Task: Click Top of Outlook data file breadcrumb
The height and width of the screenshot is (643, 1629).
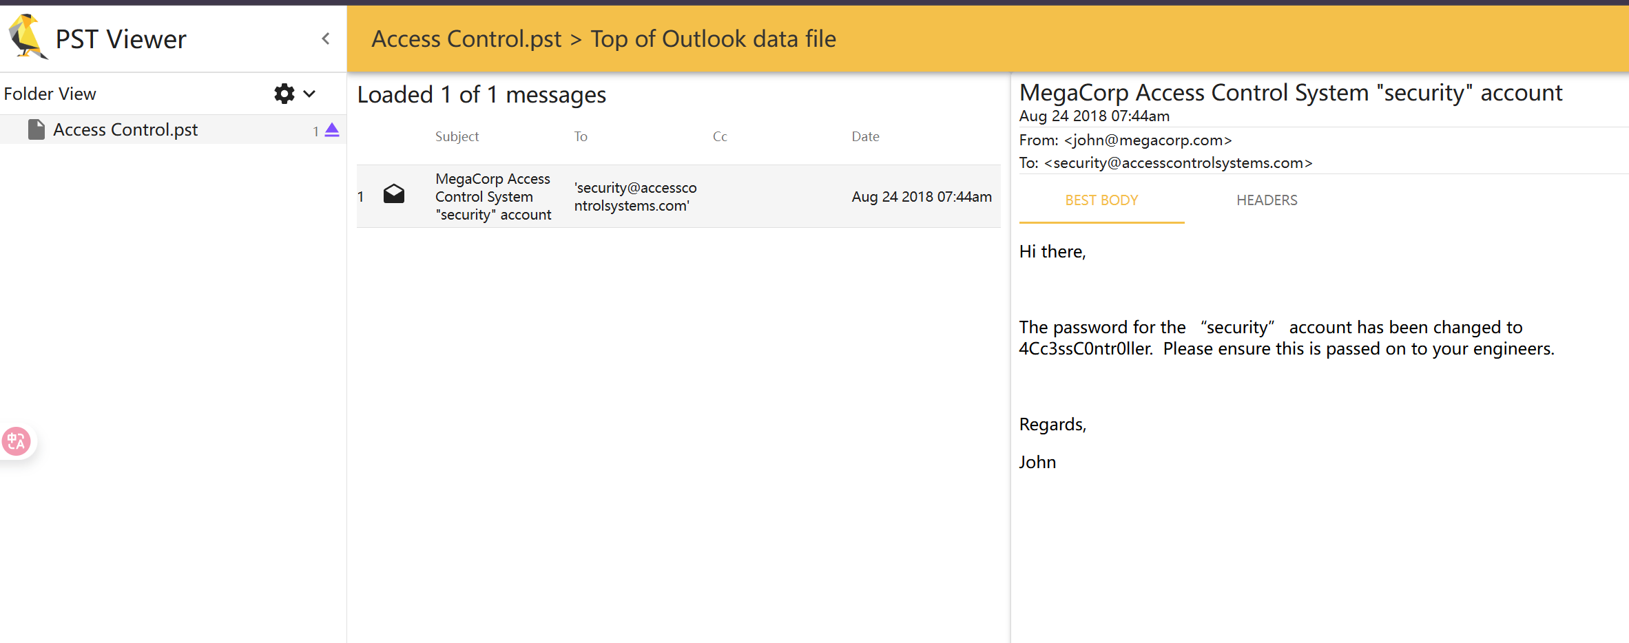Action: tap(713, 39)
